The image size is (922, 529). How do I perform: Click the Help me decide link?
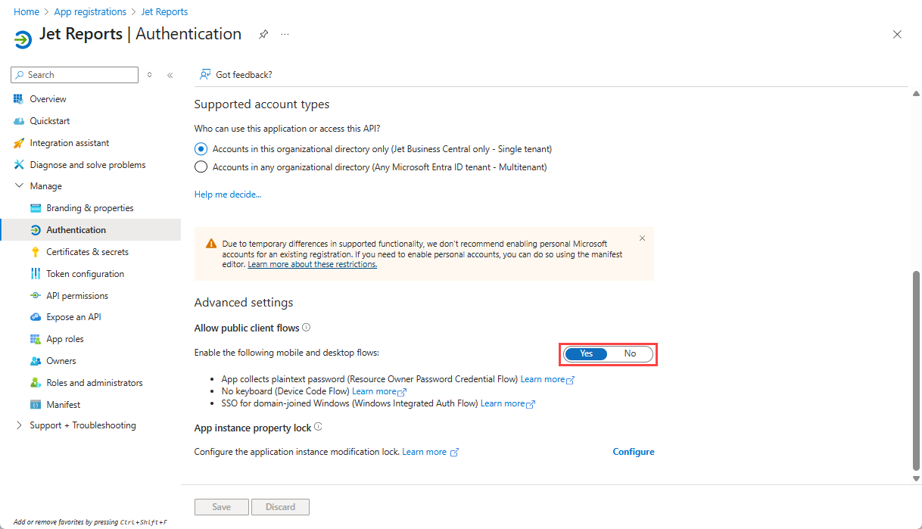[x=228, y=194]
